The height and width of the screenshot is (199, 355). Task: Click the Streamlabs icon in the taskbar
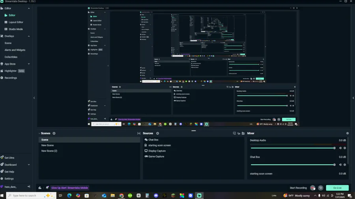199,195
